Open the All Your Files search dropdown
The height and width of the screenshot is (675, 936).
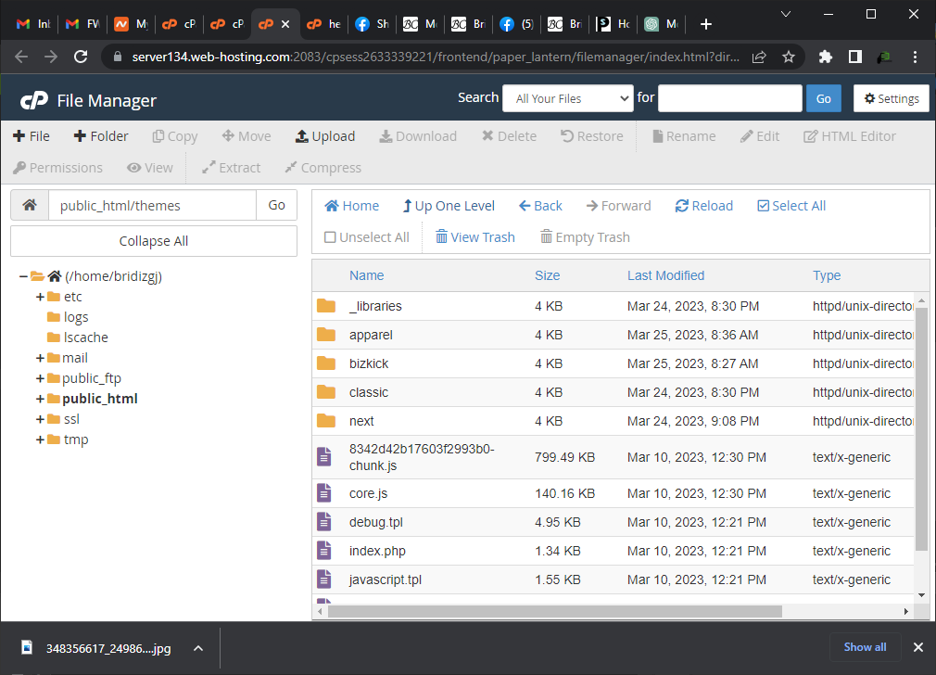[567, 98]
